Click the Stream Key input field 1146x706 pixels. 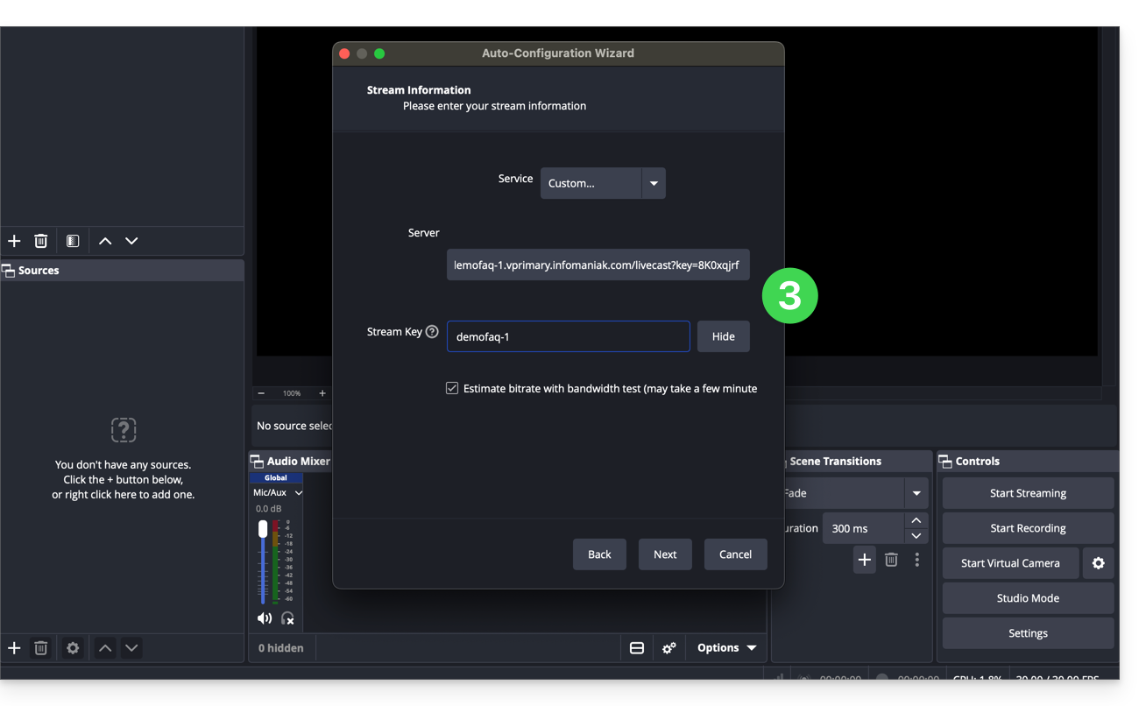click(x=568, y=336)
